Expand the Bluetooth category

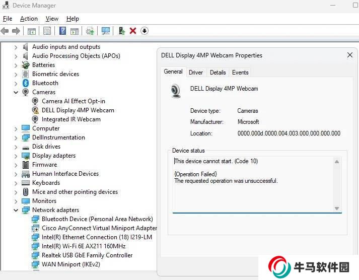pos(16,83)
